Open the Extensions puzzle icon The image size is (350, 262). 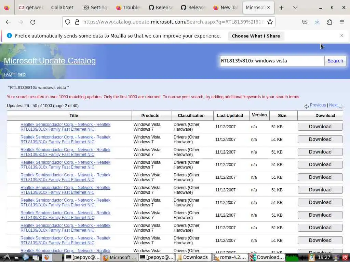(329, 22)
